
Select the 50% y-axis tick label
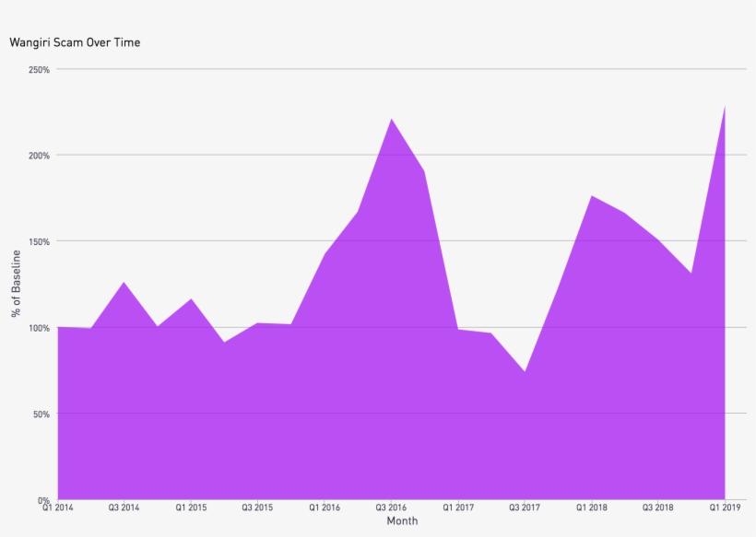point(41,414)
